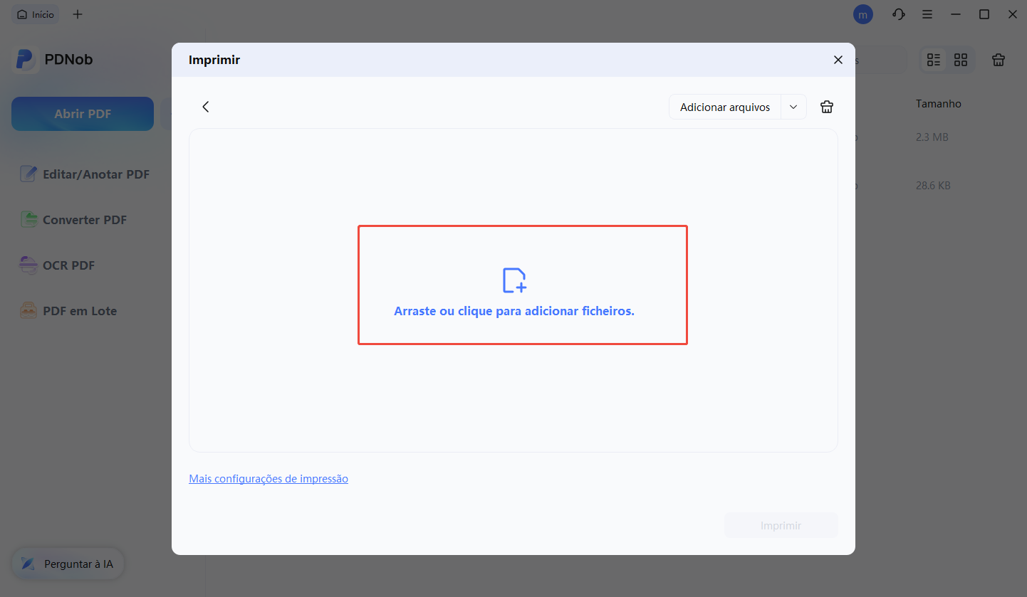Click the drag-and-drop file upload area
Screen dimensions: 1027x597
(x=522, y=285)
